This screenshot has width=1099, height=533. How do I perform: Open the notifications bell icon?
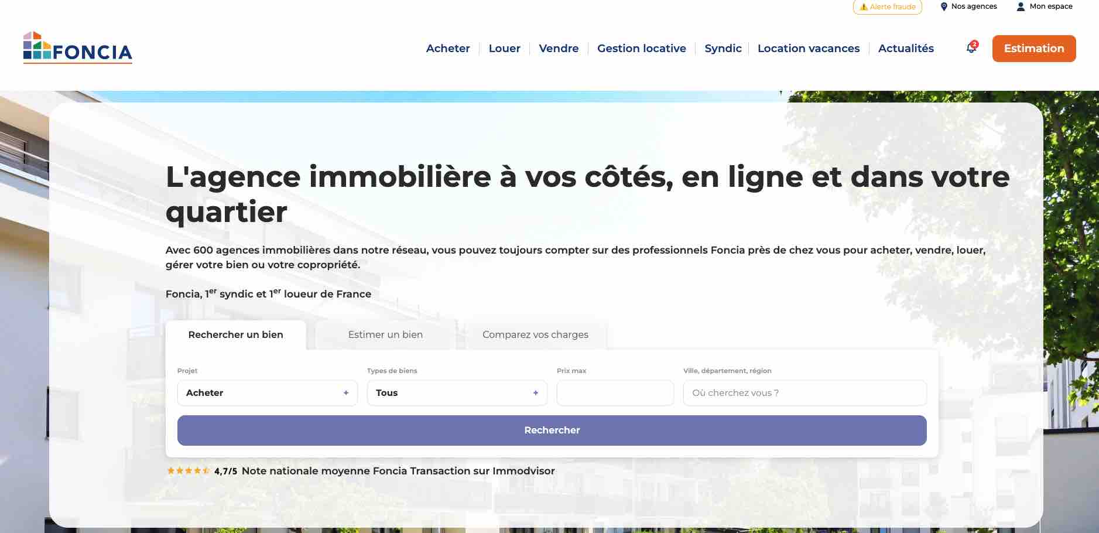coord(971,48)
